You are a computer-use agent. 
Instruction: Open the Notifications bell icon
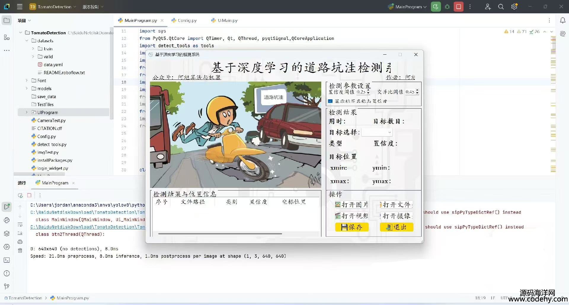(x=562, y=20)
